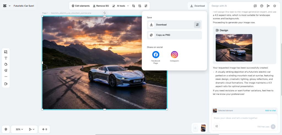Select the Text tool in left sidebar
Image resolution: width=282 pixels, height=135 pixels.
click(x=6, y=58)
